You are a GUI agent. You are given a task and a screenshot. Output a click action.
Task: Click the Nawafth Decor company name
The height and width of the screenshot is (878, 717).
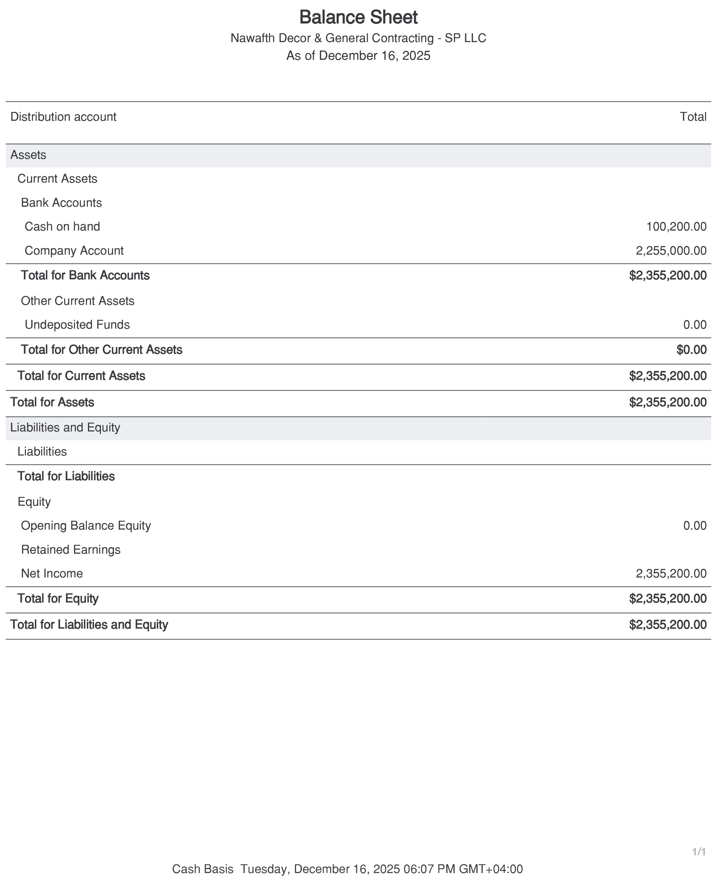(358, 38)
